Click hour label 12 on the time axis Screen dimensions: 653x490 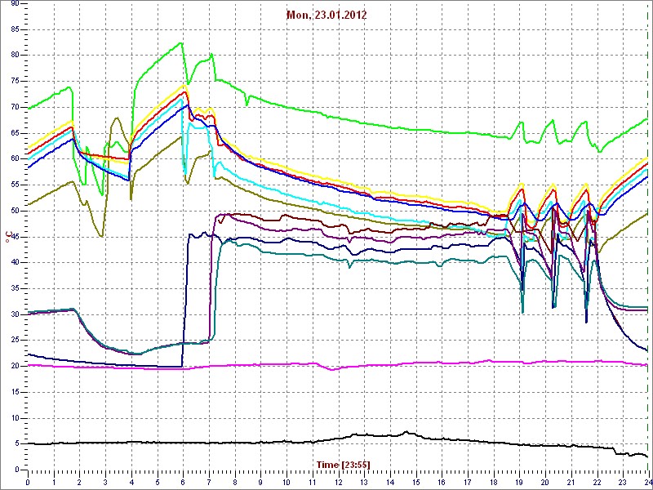pyautogui.click(x=338, y=482)
